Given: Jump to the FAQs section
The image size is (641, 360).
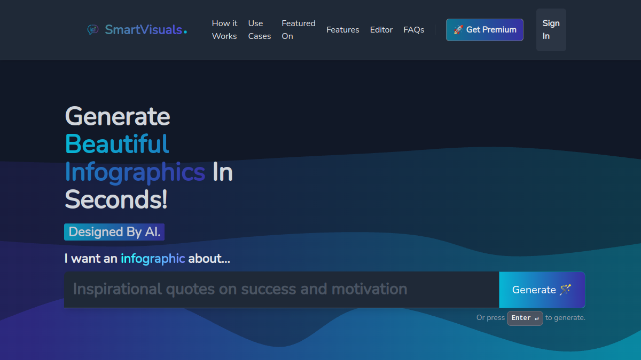Looking at the screenshot, I should point(414,30).
